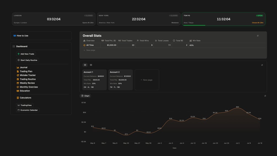Click the Start Daily Routine button
This screenshot has width=277, height=156.
[x=27, y=60]
